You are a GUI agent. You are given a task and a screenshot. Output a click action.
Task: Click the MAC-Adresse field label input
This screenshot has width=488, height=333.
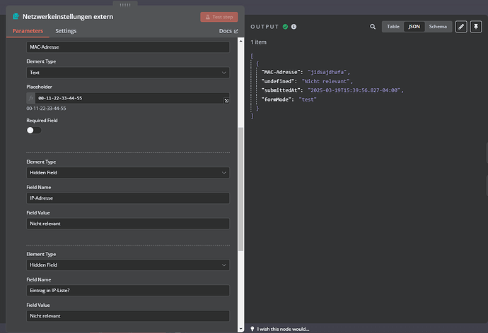point(128,47)
